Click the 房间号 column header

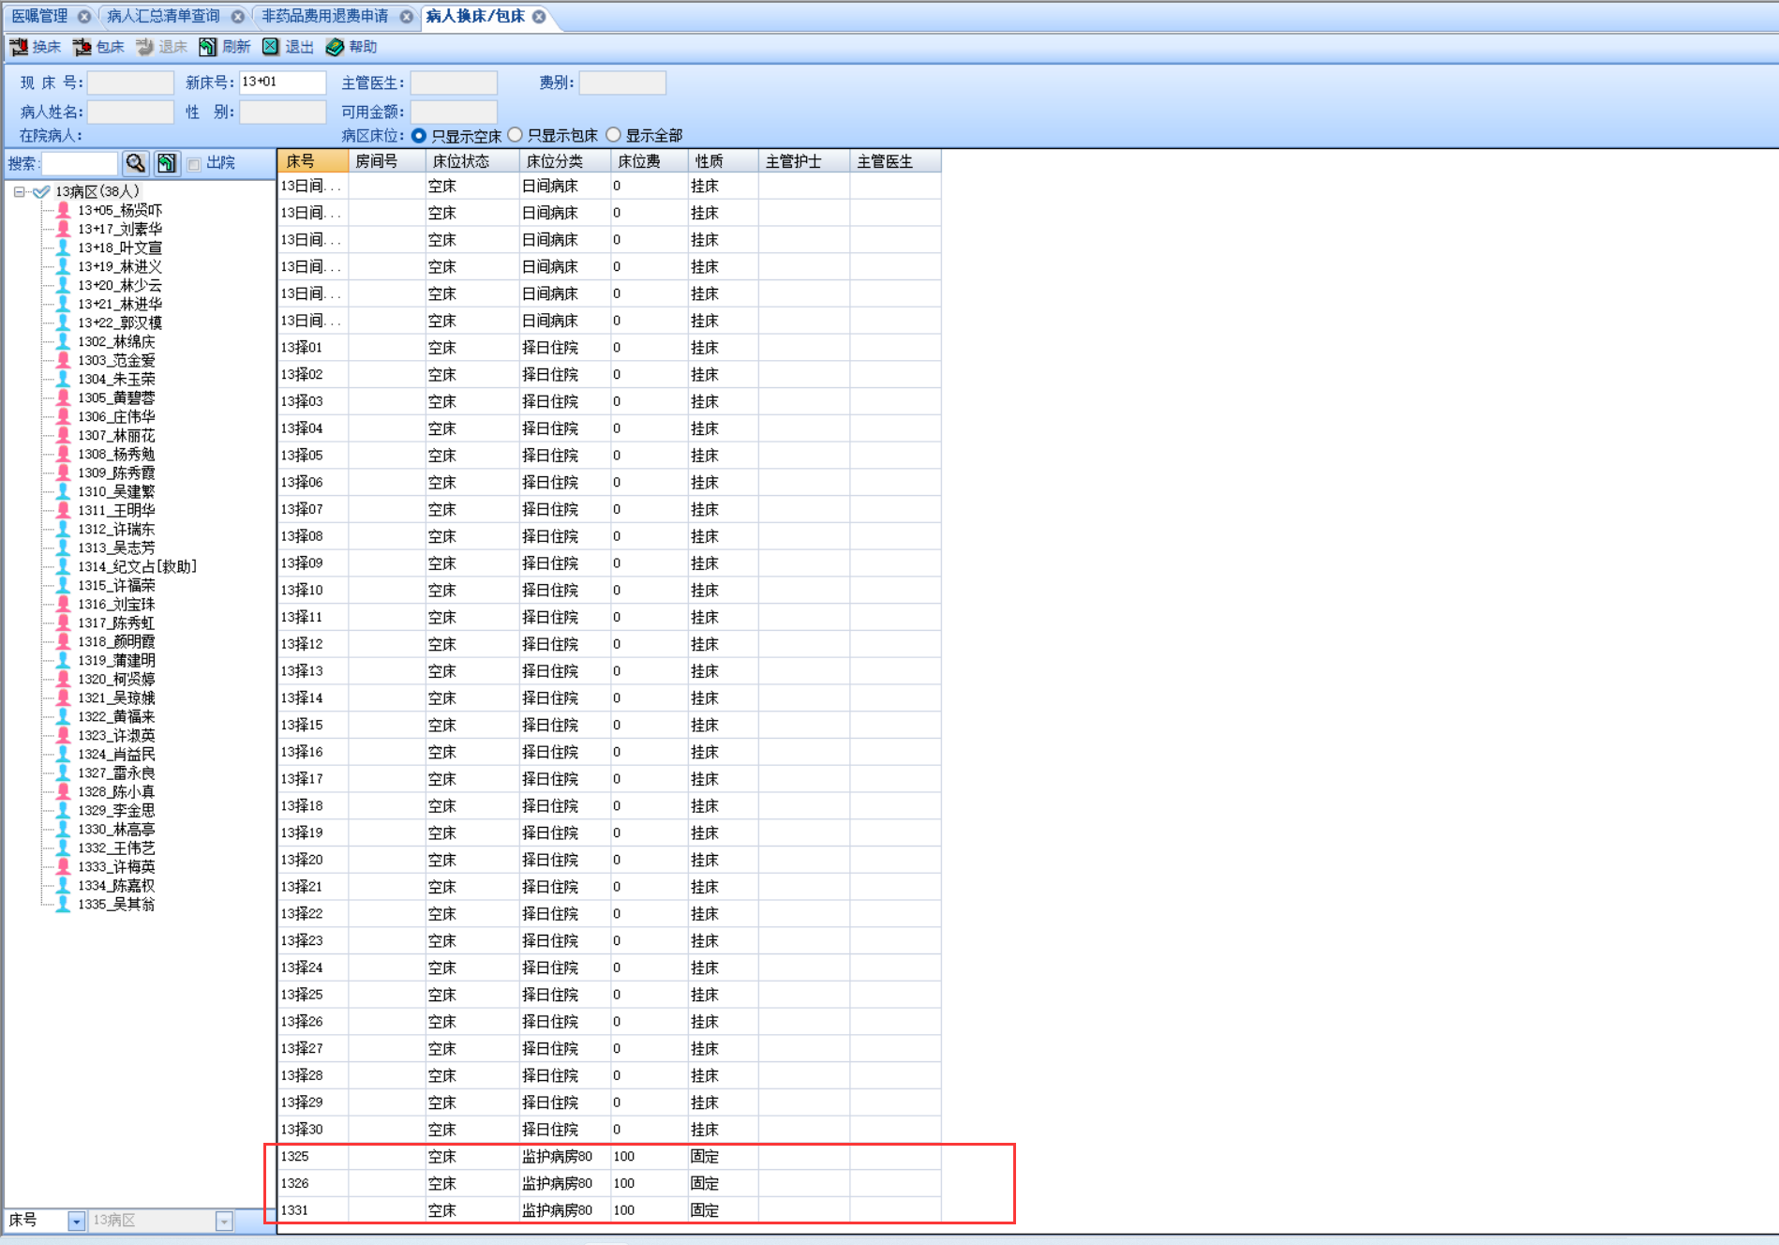pyautogui.click(x=387, y=161)
